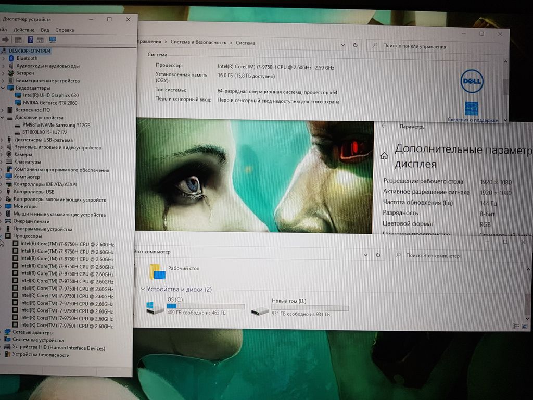533x400 pixels.
Task: Collapse the Видеоадаптеры node
Action: pos(3,87)
